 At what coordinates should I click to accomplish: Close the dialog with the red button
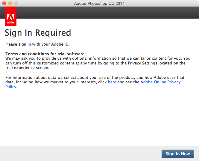coord(4,3)
